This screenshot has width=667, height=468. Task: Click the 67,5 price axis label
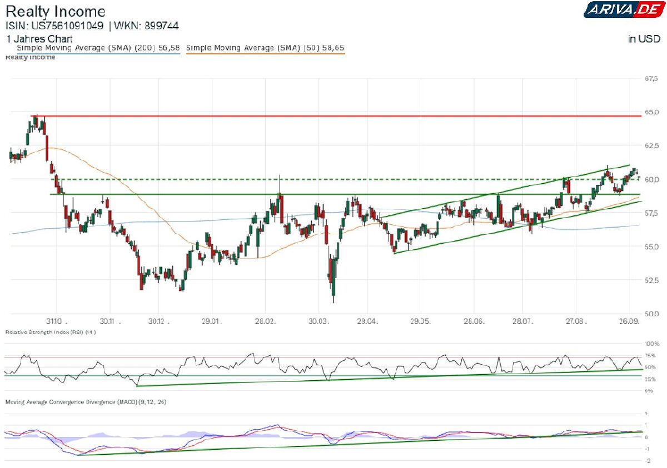point(652,79)
